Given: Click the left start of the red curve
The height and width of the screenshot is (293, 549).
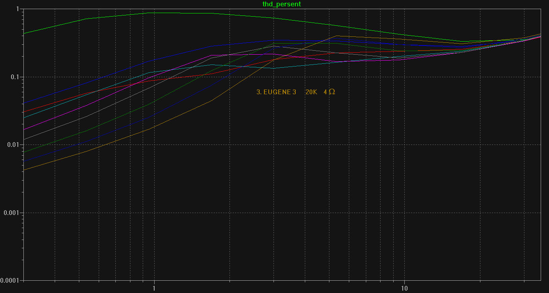Looking at the screenshot, I should pyautogui.click(x=25, y=112).
